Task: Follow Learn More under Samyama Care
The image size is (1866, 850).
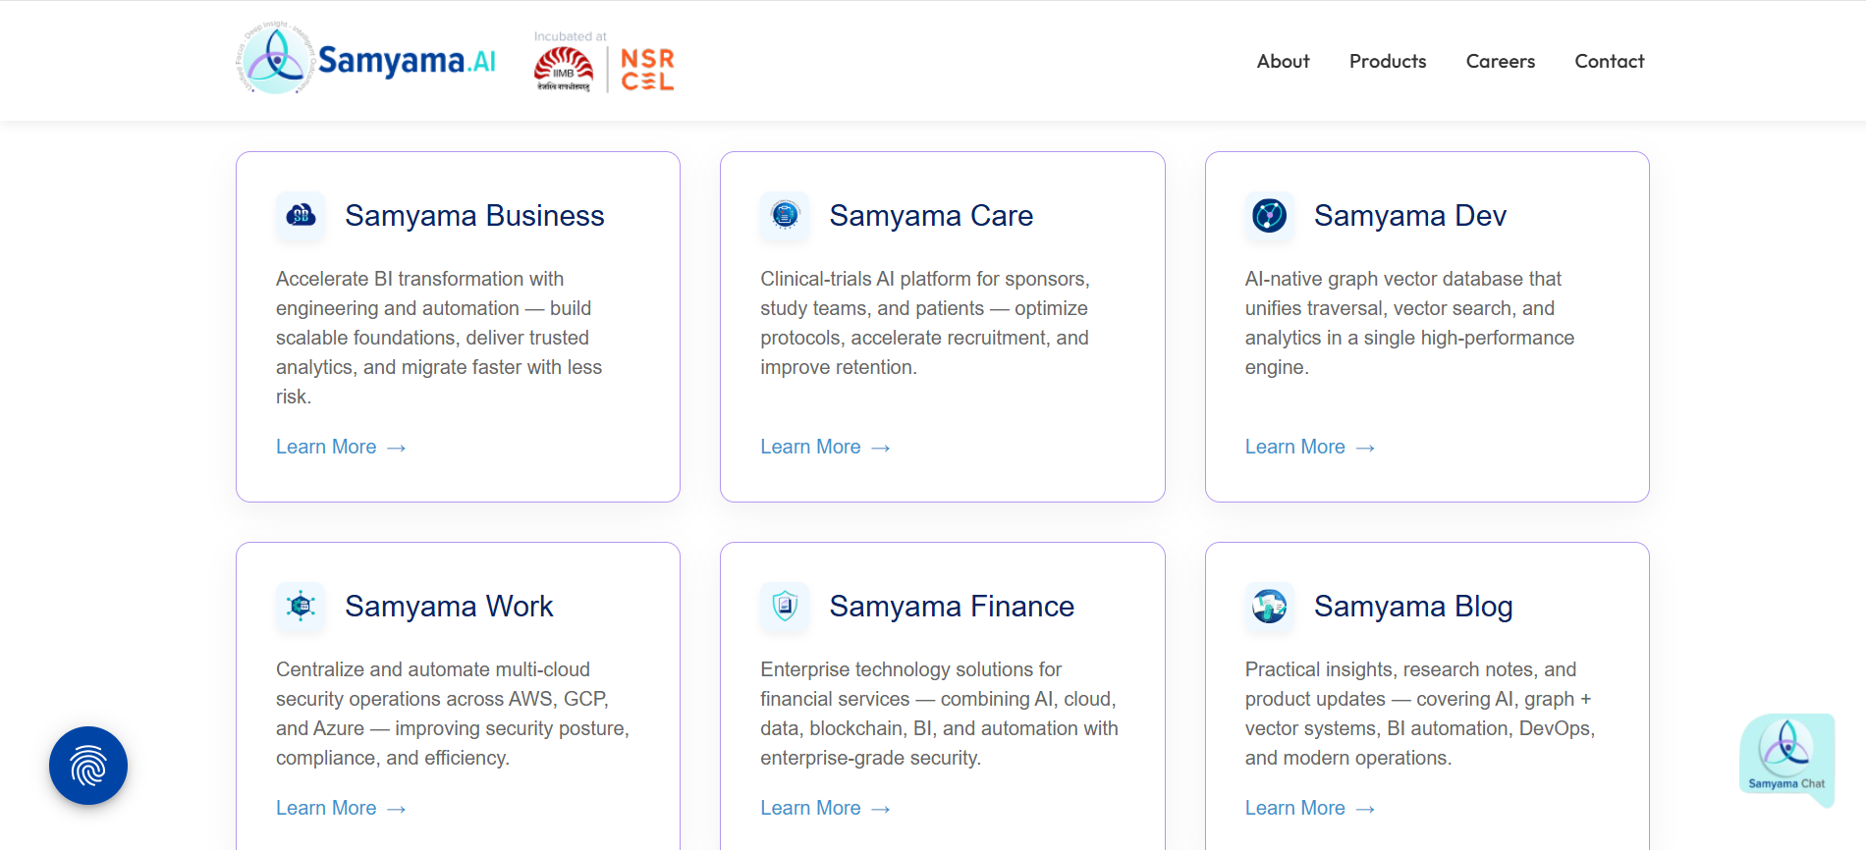Action: tap(825, 447)
